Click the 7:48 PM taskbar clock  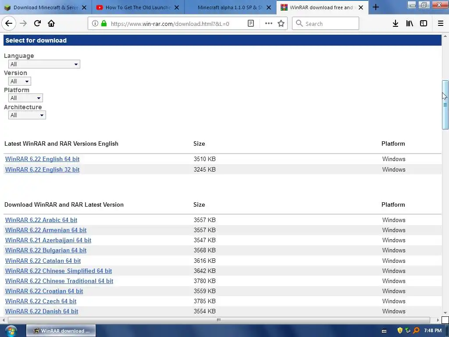click(433, 331)
